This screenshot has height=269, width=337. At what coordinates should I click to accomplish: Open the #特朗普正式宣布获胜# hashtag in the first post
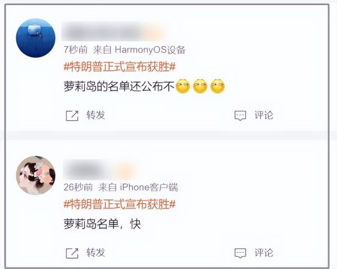(120, 67)
